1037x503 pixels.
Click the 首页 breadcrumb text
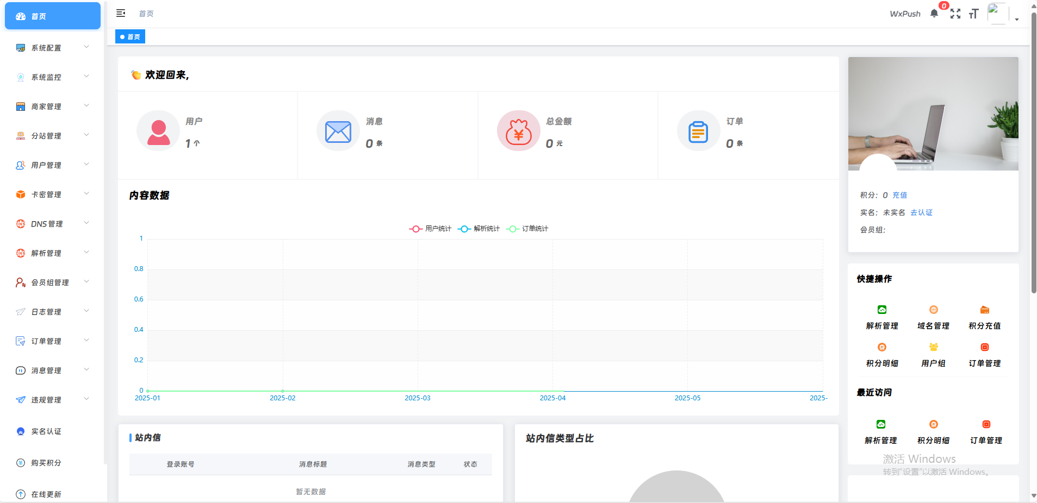(x=146, y=14)
